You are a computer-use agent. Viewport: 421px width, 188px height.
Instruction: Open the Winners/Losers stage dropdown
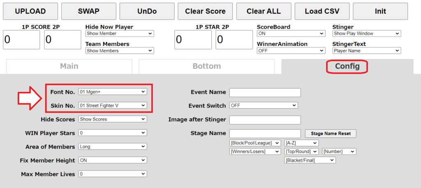point(255,152)
